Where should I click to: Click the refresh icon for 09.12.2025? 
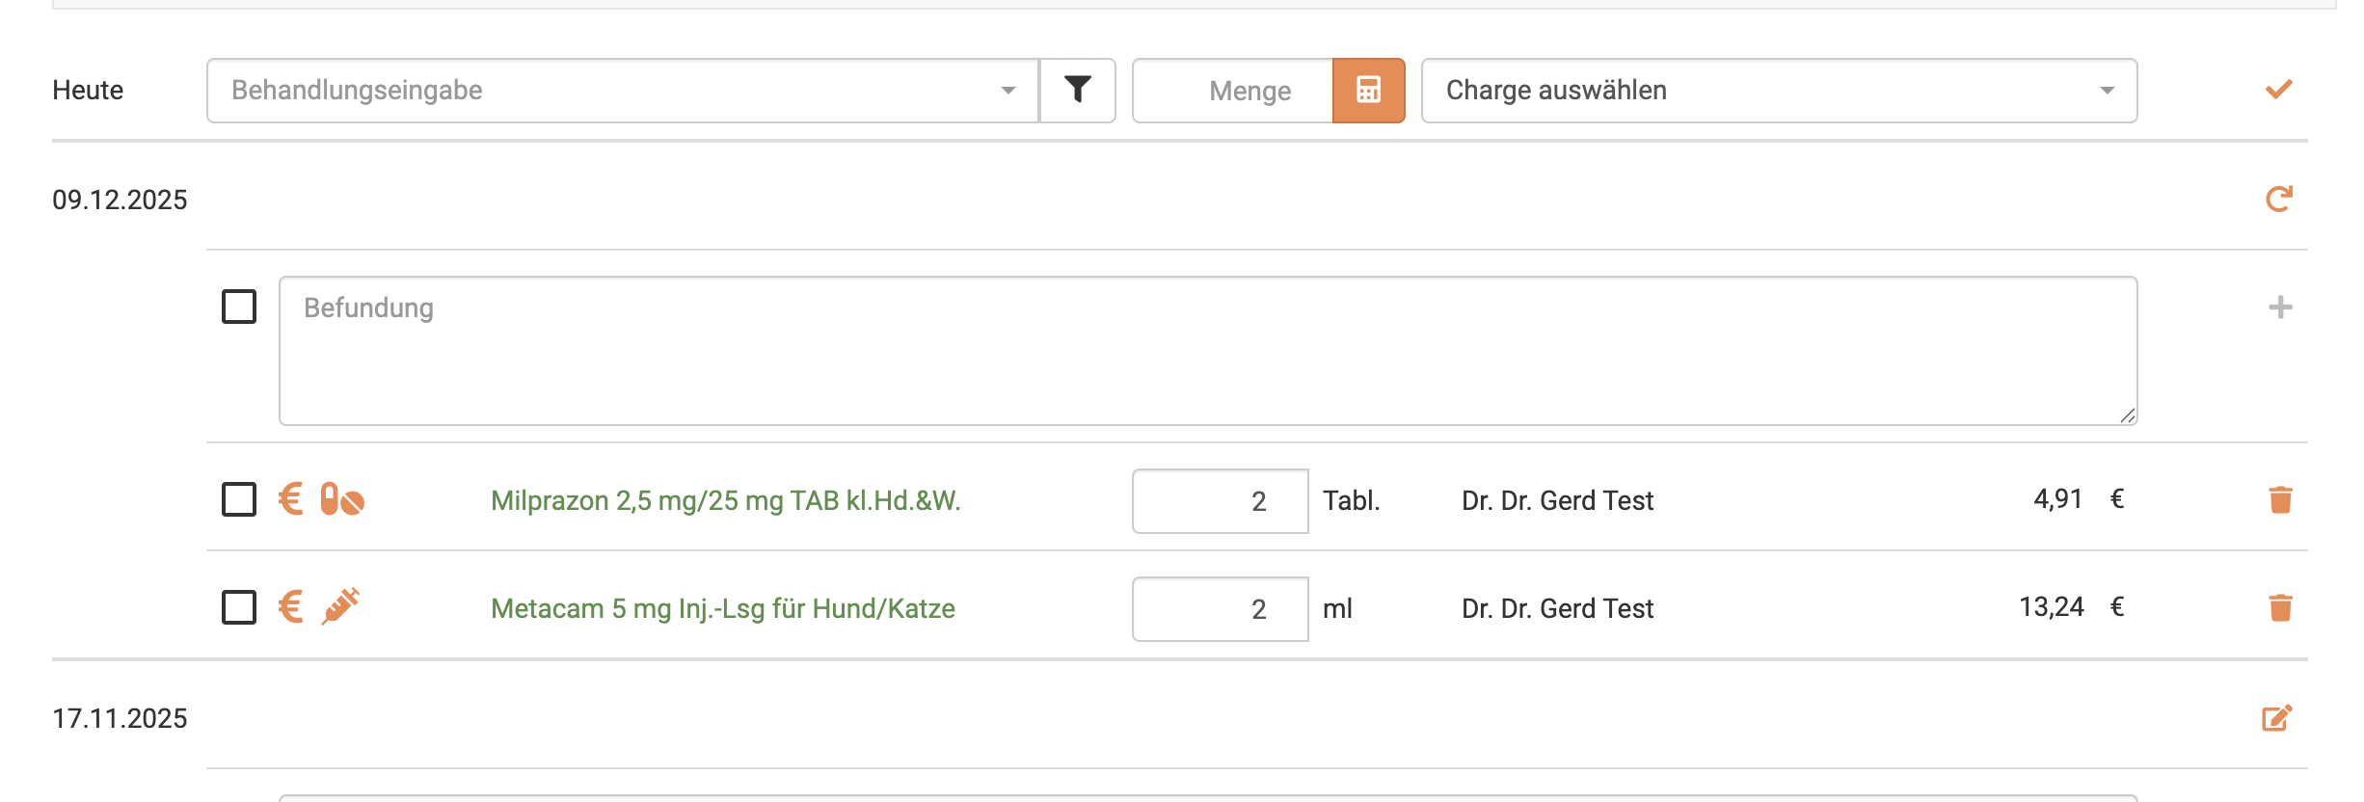[x=2278, y=200]
